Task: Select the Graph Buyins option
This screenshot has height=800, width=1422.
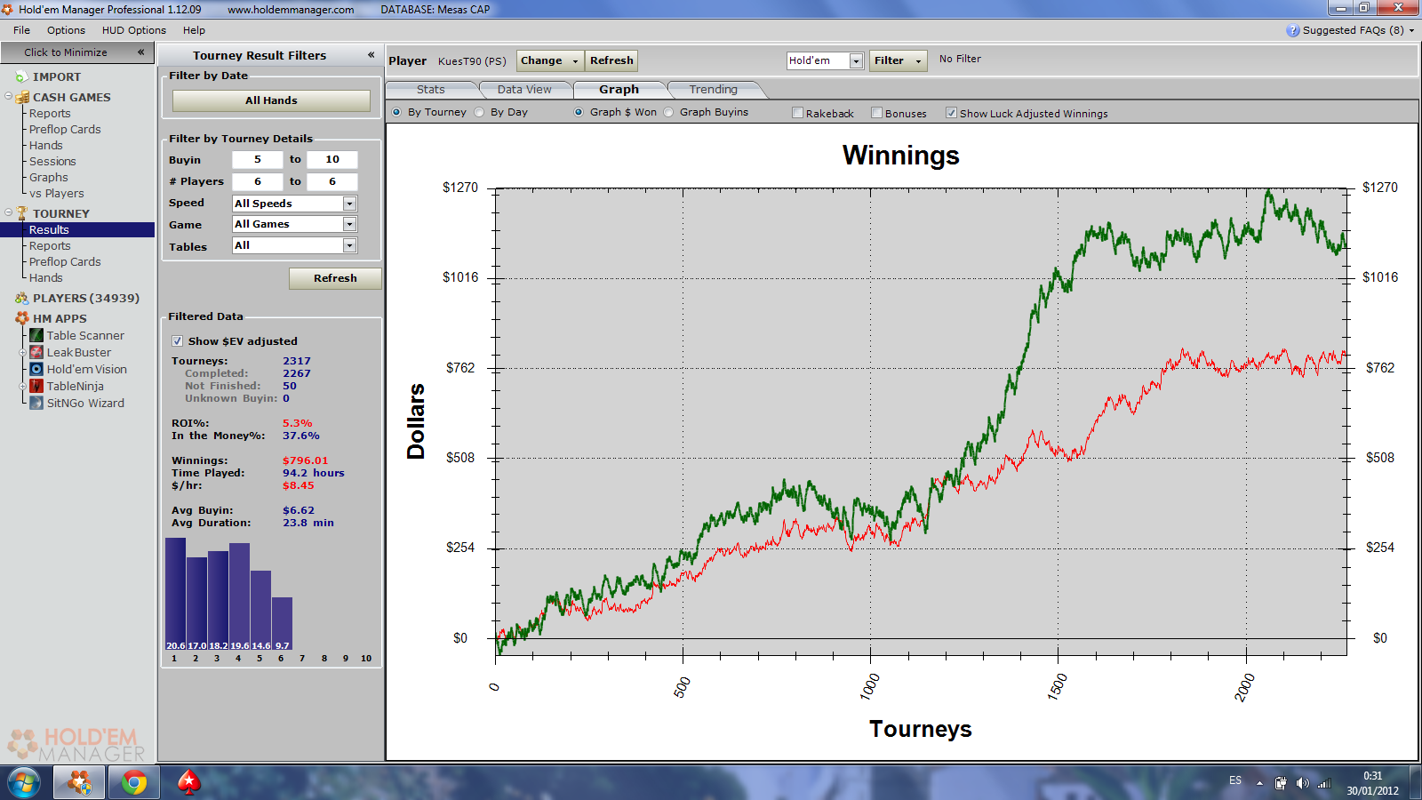Action: click(x=668, y=112)
